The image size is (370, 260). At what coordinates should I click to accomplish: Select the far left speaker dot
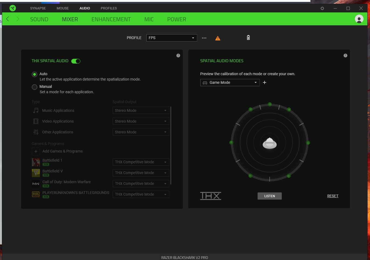pos(231,143)
